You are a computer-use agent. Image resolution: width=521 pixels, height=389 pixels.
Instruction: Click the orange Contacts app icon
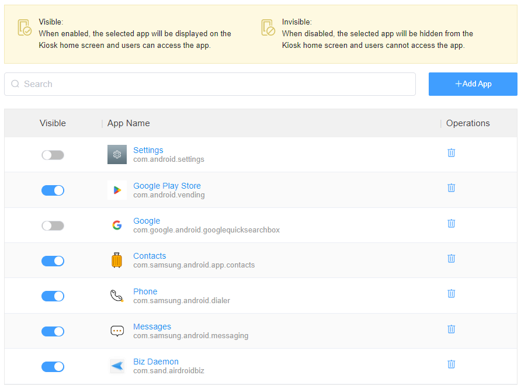117,261
